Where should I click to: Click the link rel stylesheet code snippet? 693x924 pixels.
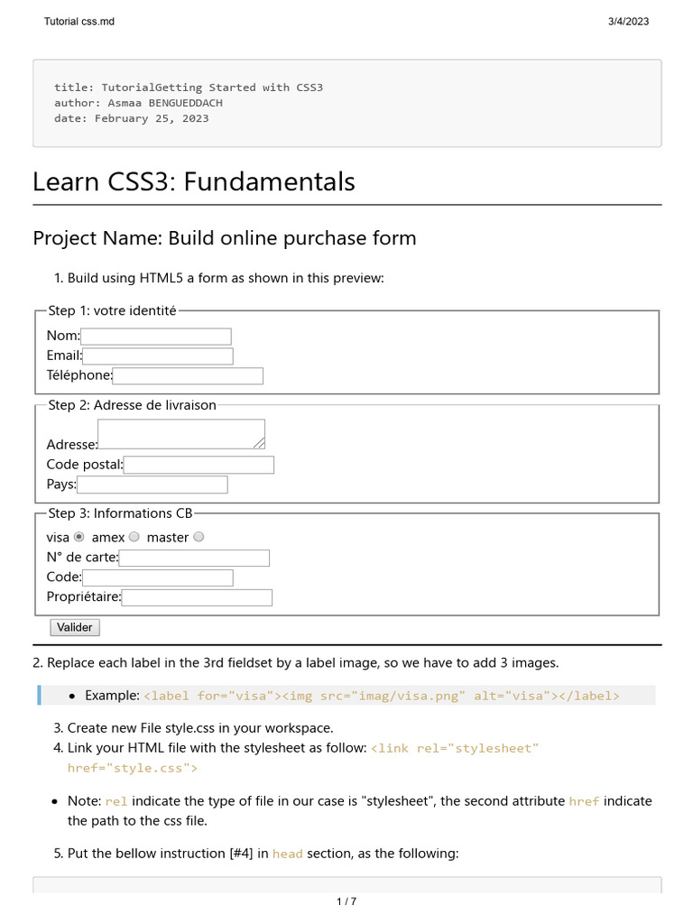303,758
